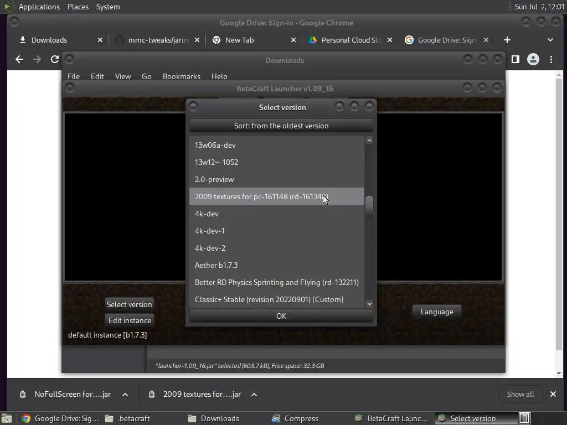Image resolution: width=567 pixels, height=425 pixels.
Task: Click Edit instance button in launcher
Action: pyautogui.click(x=130, y=320)
